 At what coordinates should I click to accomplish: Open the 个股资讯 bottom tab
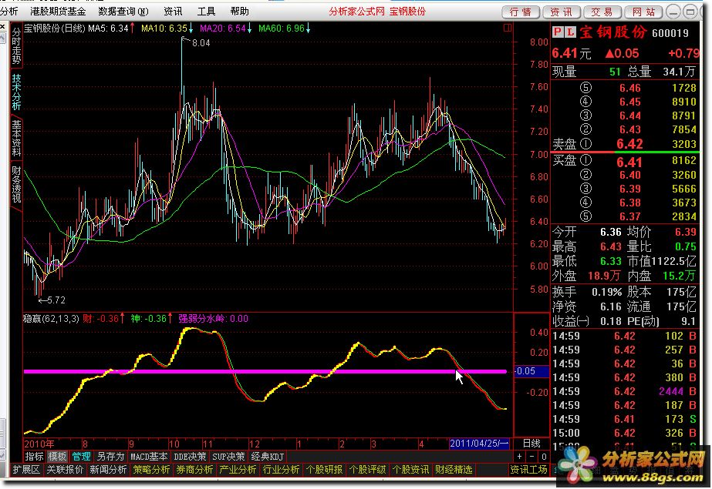pos(410,470)
